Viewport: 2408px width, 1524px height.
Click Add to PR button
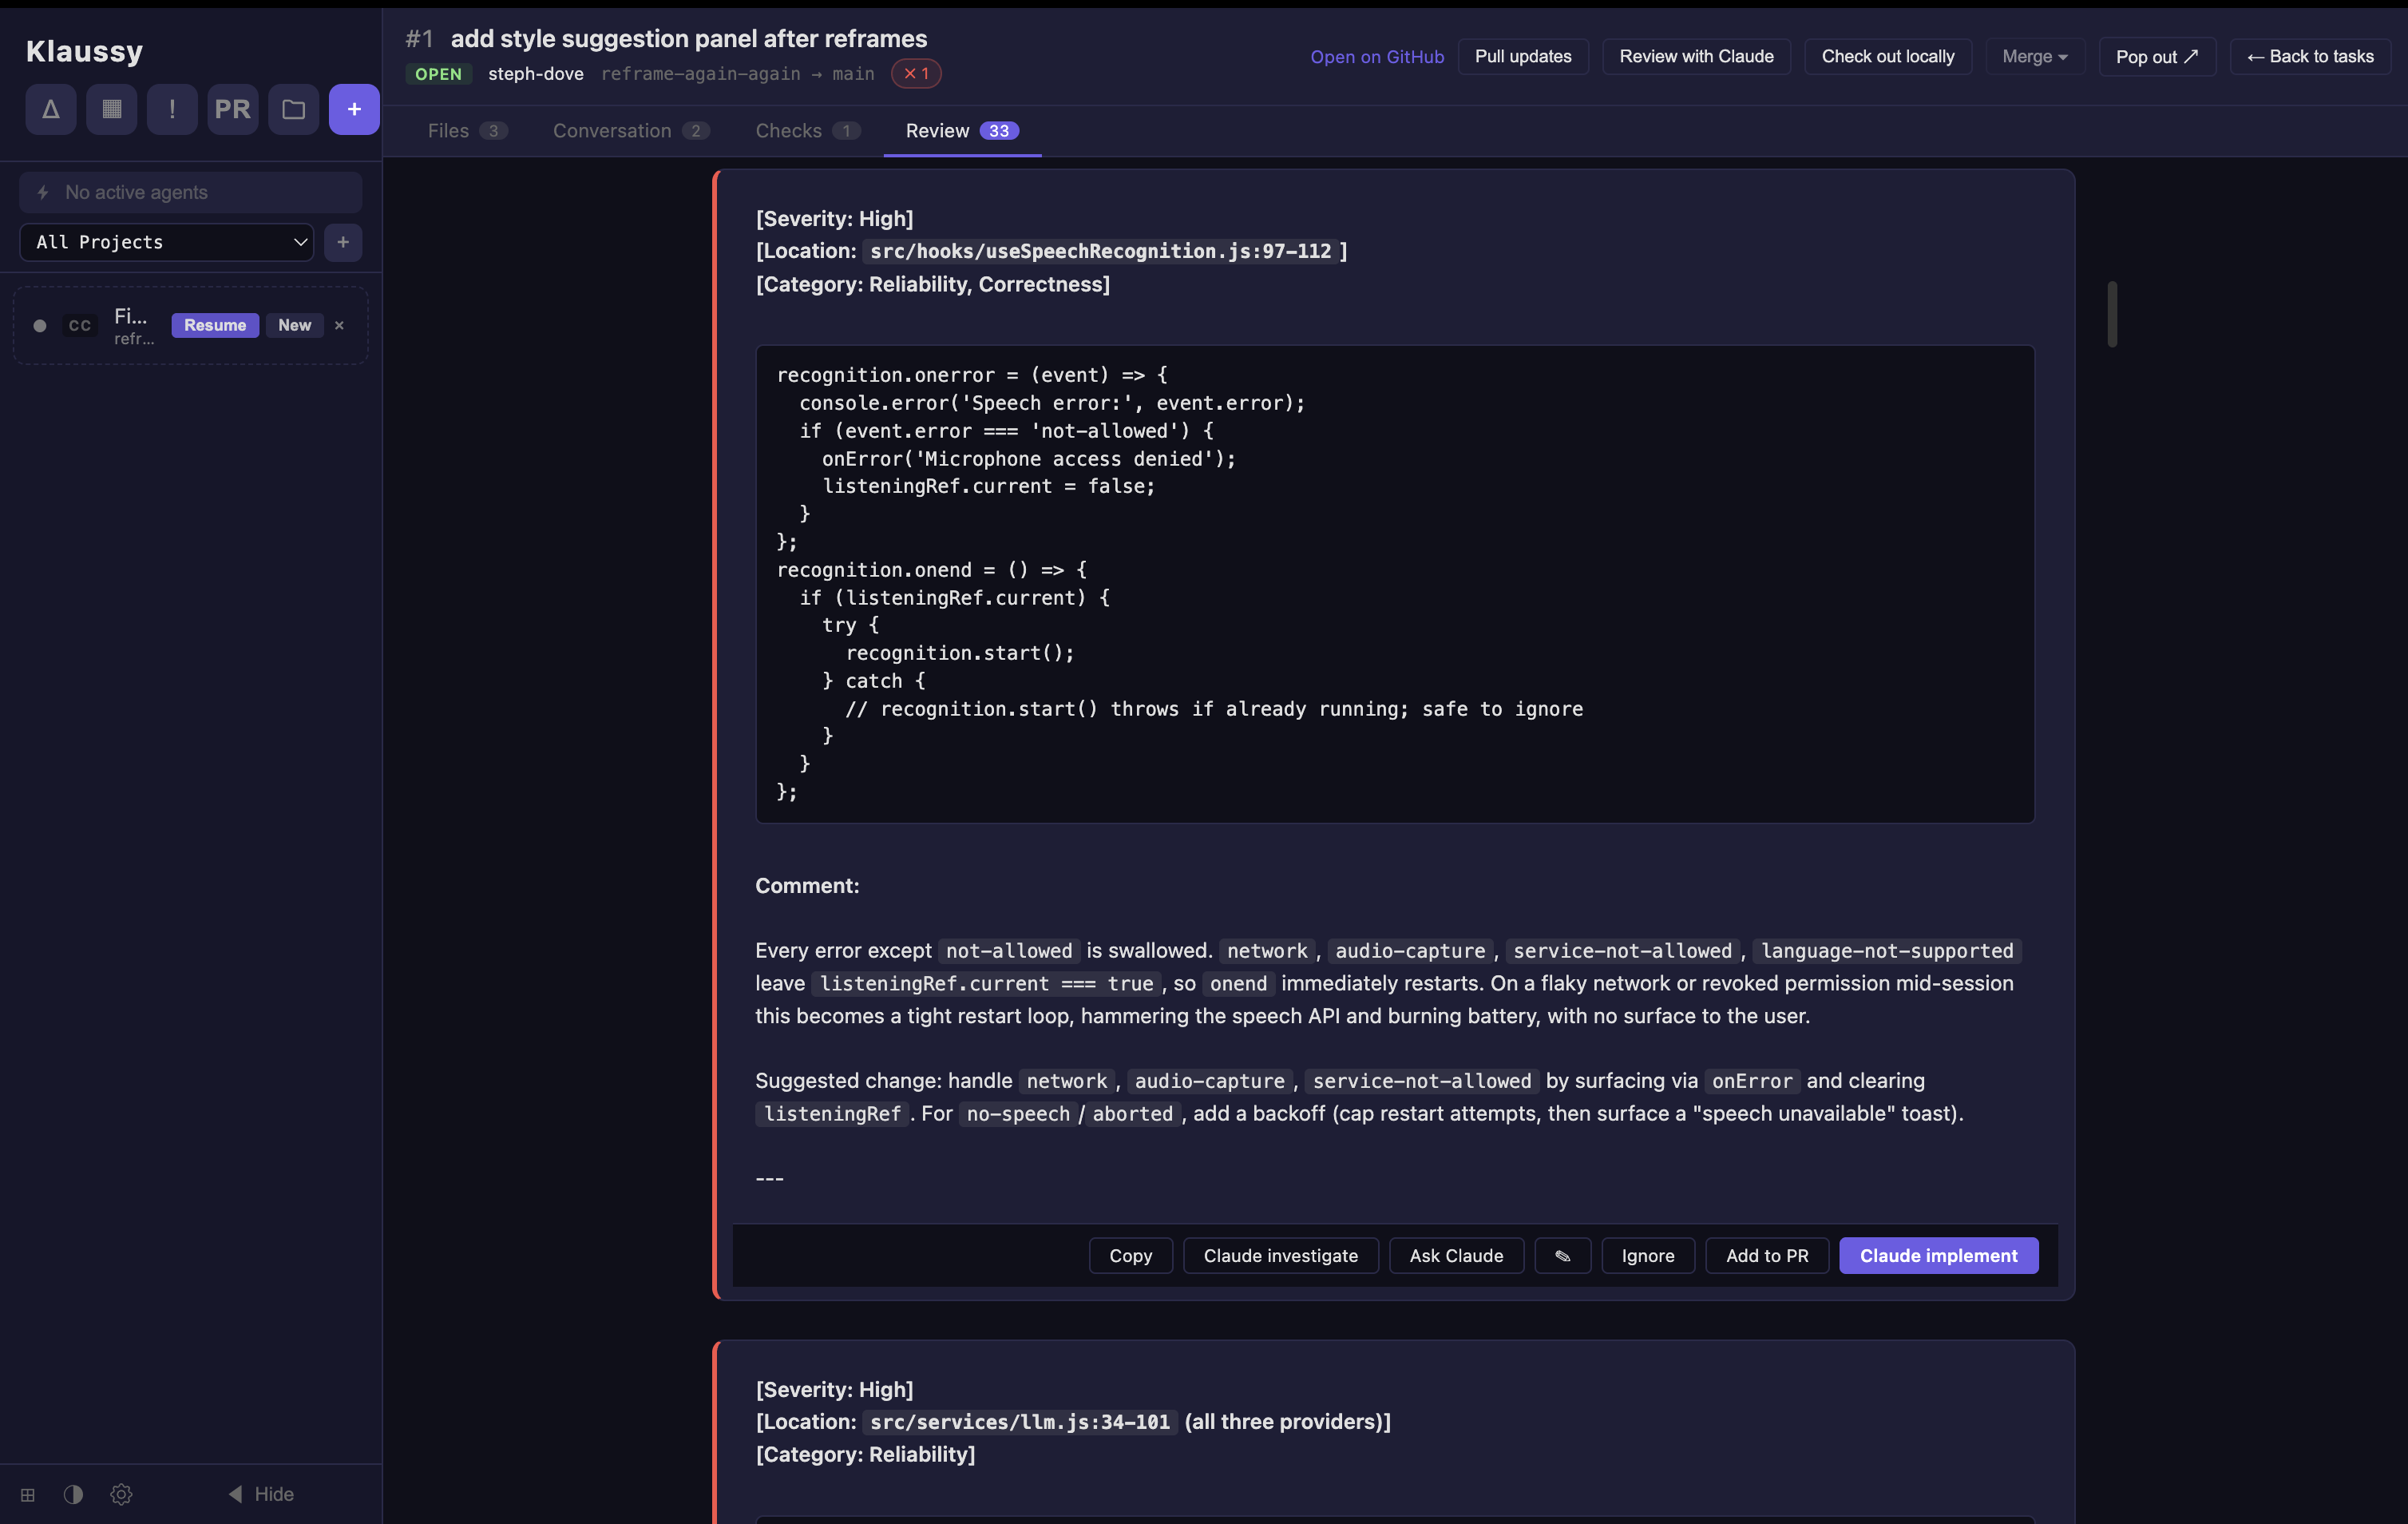click(x=1767, y=1256)
